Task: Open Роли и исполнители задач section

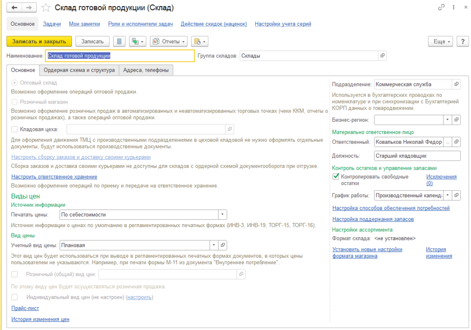Action: click(140, 24)
